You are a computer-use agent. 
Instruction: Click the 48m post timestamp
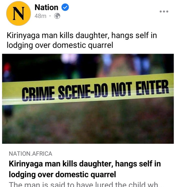pyautogui.click(x=40, y=16)
